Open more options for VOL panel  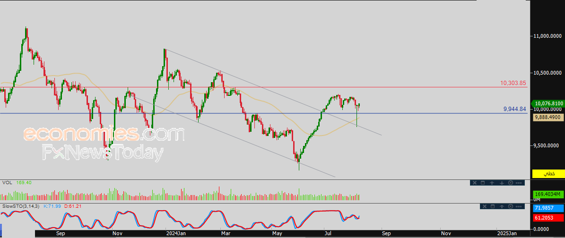(x=519, y=183)
